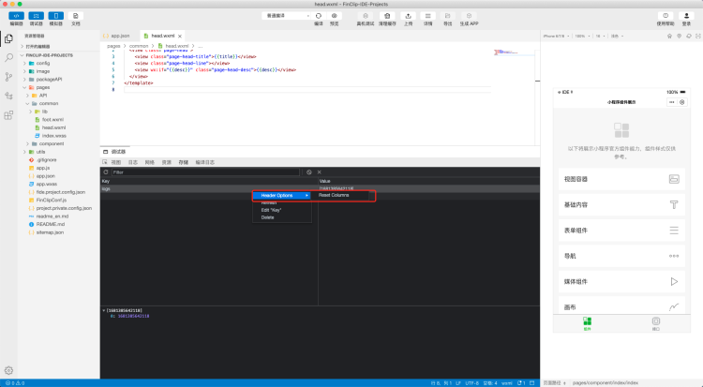Open README.md in the file tree

click(51, 224)
